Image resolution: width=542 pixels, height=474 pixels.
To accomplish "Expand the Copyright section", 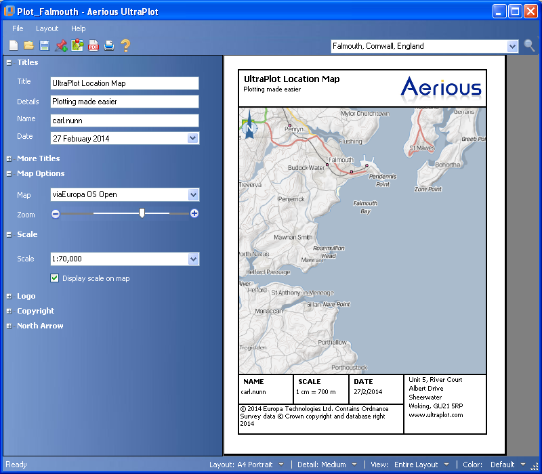I will pyautogui.click(x=9, y=311).
